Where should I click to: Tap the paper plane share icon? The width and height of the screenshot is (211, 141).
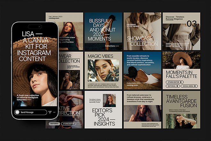pos(50,112)
